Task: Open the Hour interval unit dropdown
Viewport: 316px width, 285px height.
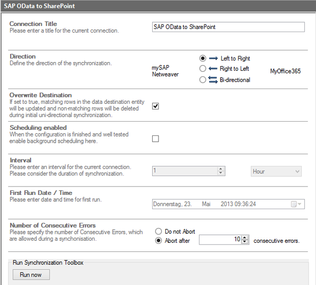Action: [x=275, y=171]
